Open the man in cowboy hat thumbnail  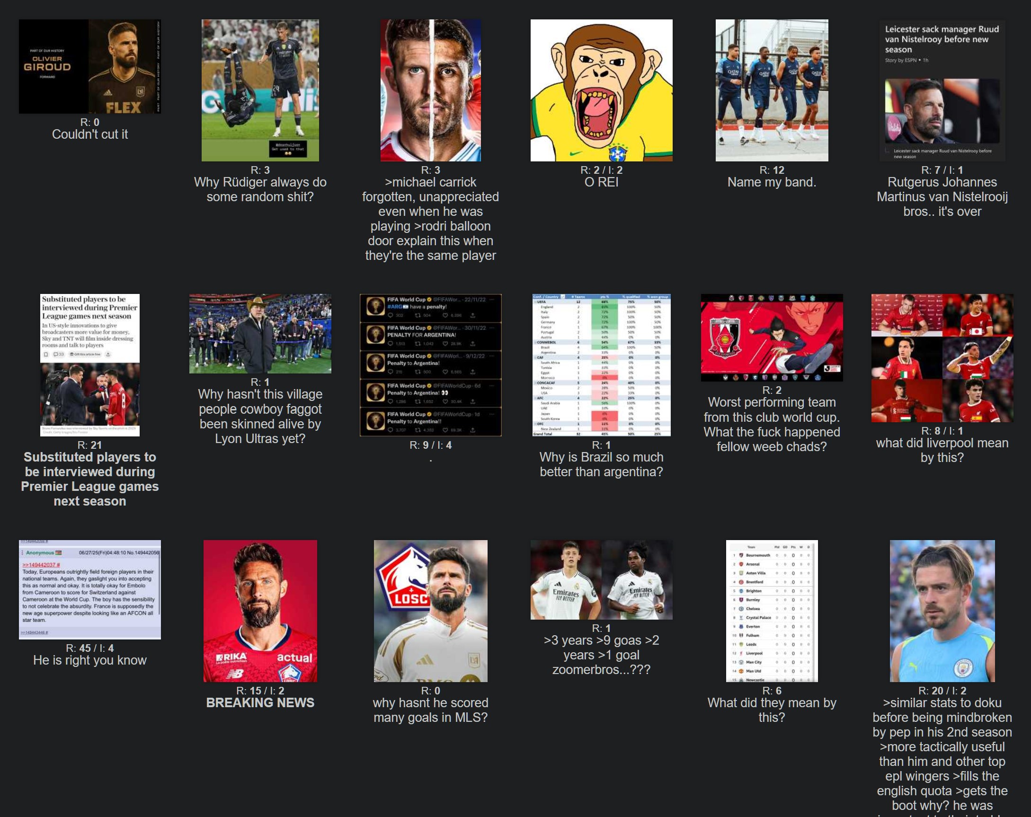(260, 334)
